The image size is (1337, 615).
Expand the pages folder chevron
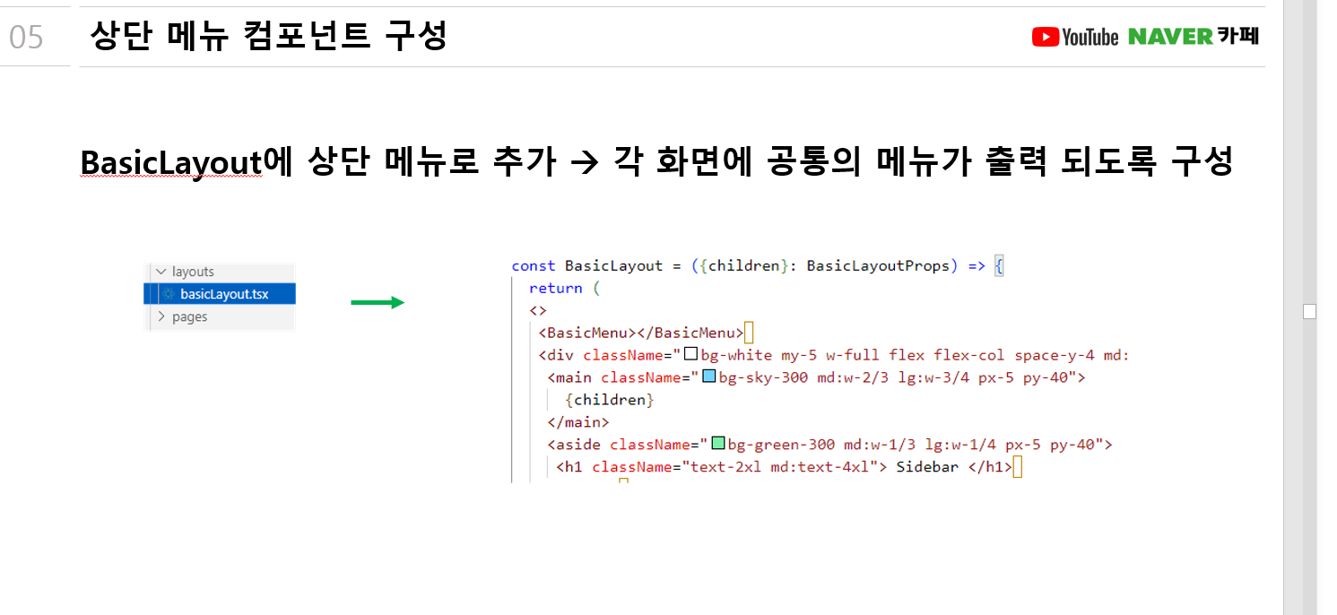click(161, 316)
